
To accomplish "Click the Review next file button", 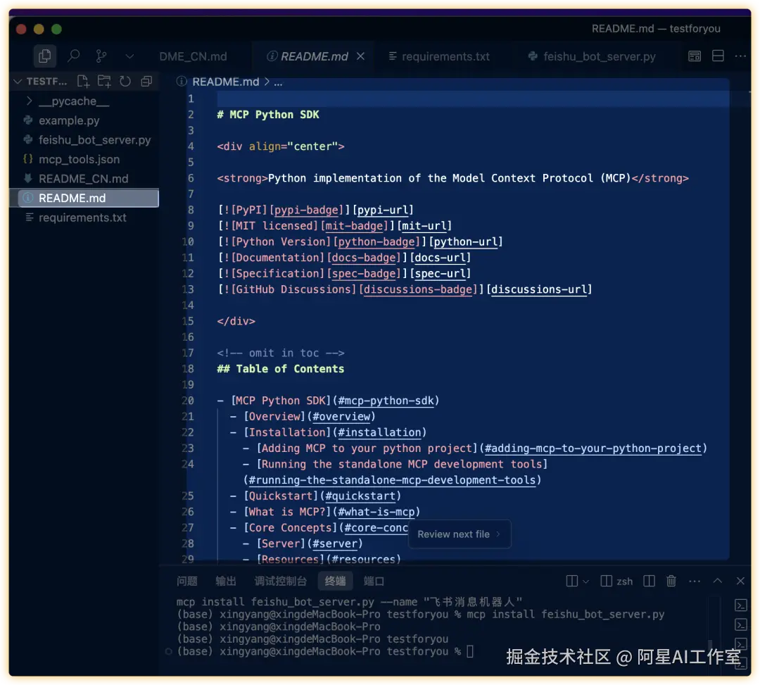I will click(460, 534).
